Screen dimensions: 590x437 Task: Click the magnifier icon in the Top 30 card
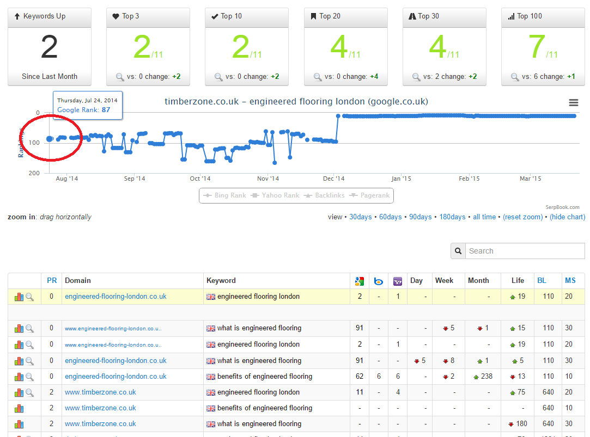coord(416,77)
